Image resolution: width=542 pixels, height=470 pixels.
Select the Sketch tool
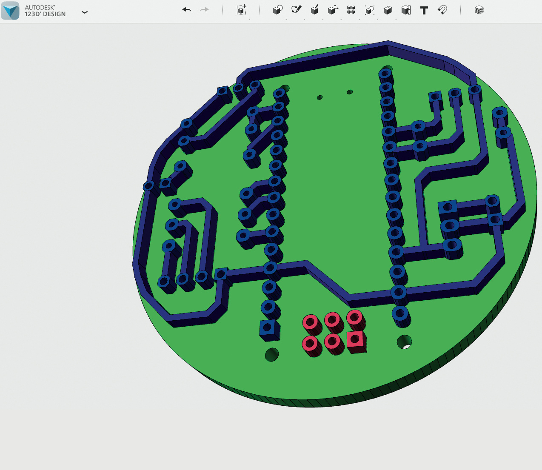[296, 10]
